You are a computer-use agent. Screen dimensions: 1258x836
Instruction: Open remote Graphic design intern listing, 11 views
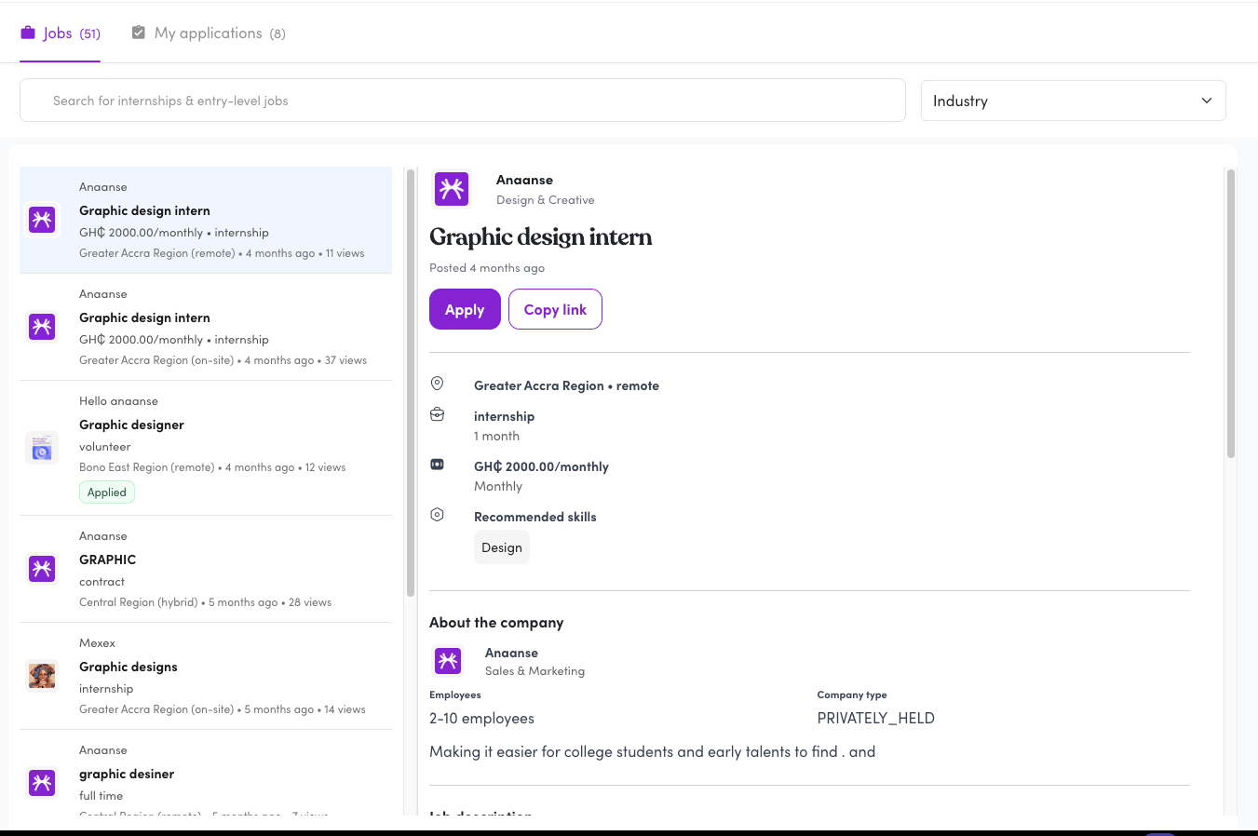click(206, 220)
